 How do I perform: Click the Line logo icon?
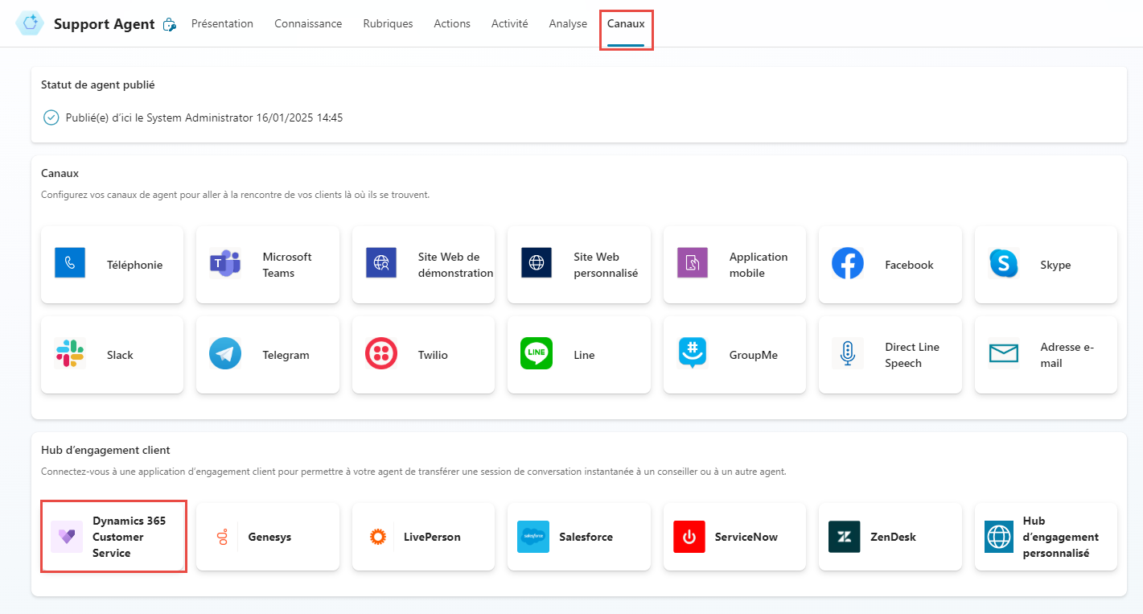(x=537, y=353)
